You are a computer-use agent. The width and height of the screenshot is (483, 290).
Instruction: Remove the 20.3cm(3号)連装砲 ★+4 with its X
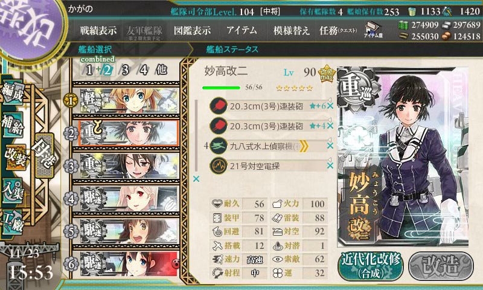click(330, 126)
